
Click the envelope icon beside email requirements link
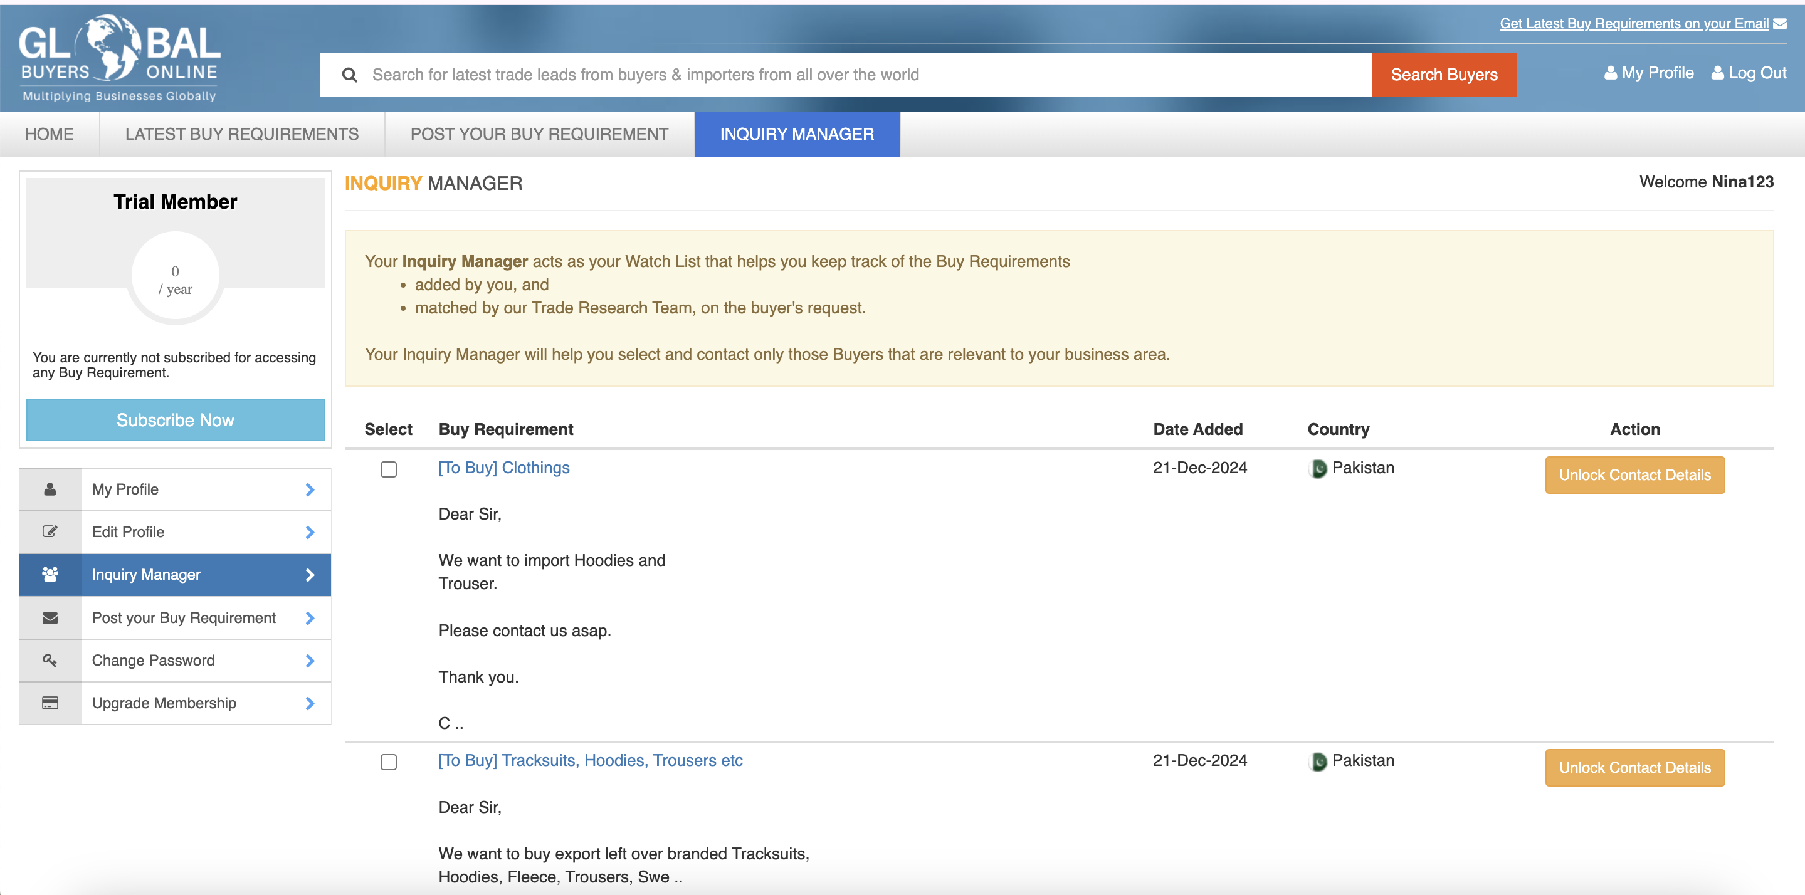click(1779, 24)
